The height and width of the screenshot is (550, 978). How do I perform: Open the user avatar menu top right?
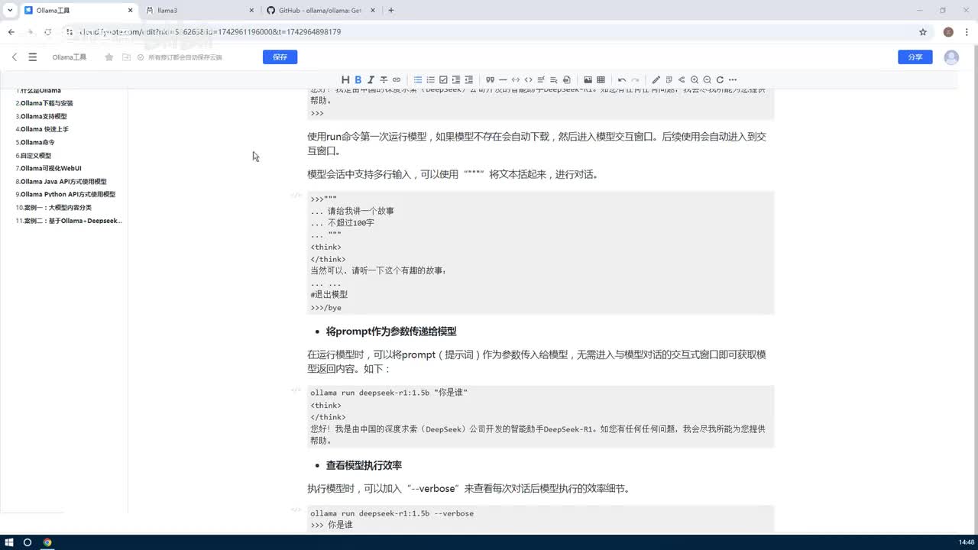pos(951,57)
